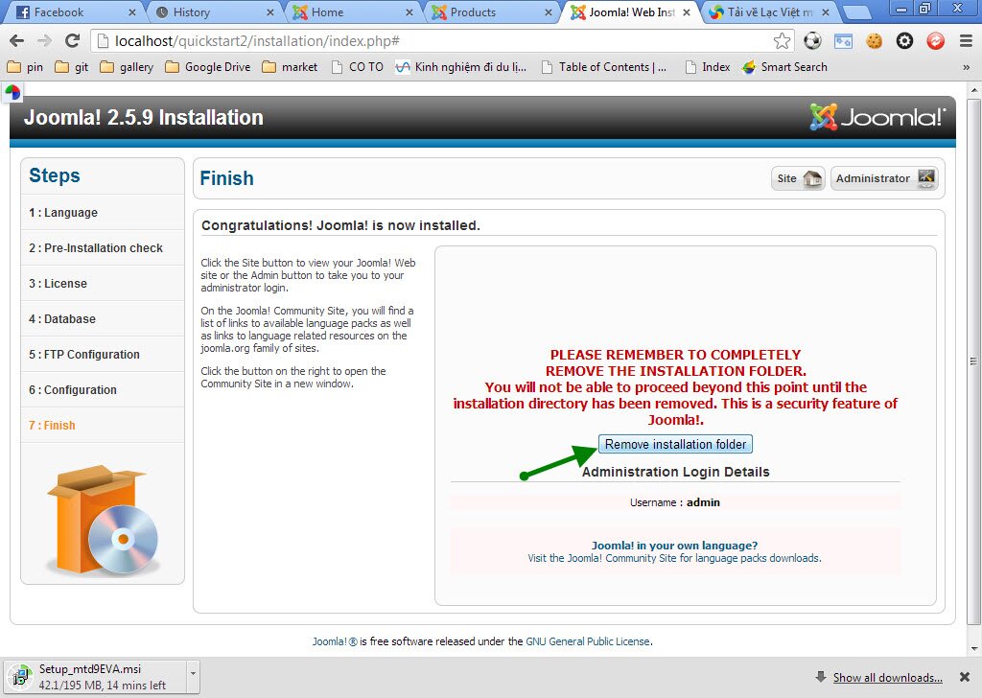982x698 pixels.
Task: Click the Chrome menu icon
Action: [966, 40]
